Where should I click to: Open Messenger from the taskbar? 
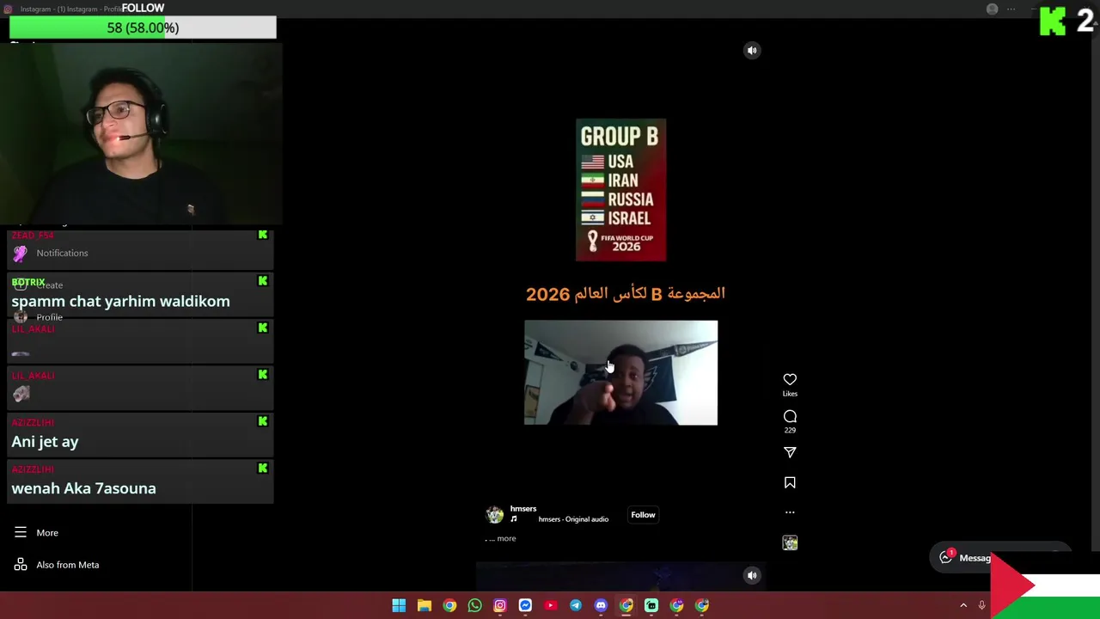coord(525,605)
